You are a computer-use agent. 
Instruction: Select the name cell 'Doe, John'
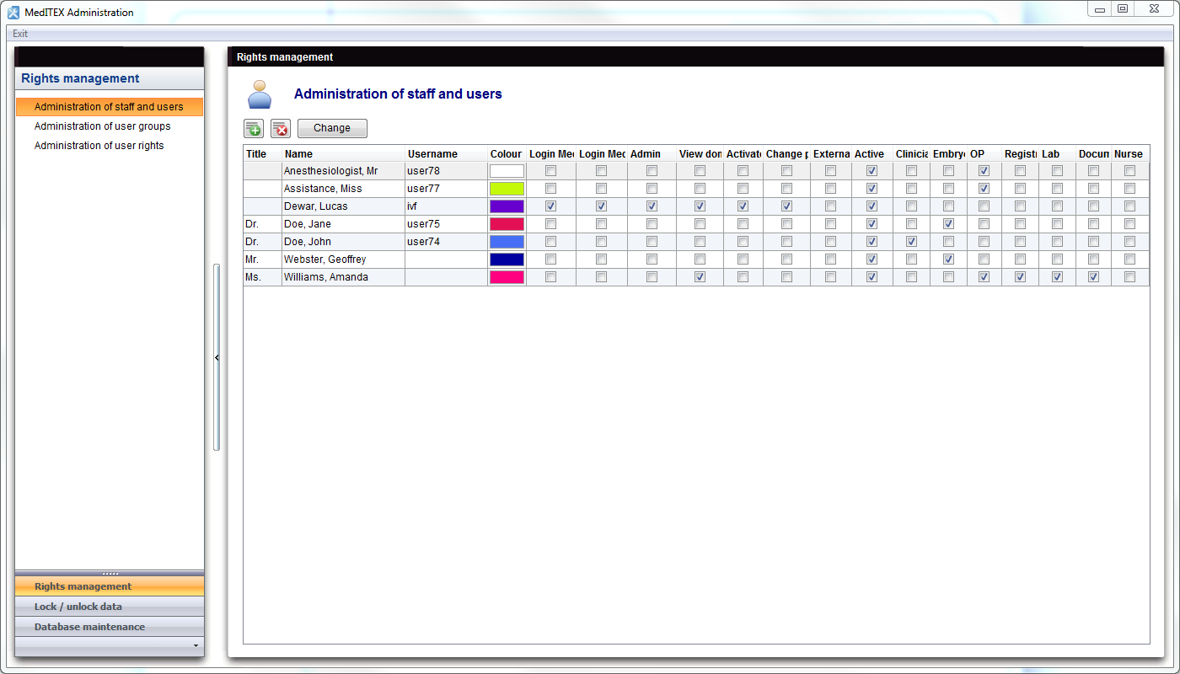[x=343, y=242]
